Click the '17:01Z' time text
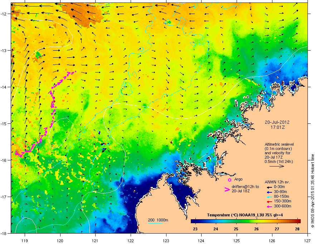Viewport: 315px width, 244px height. coord(277,127)
